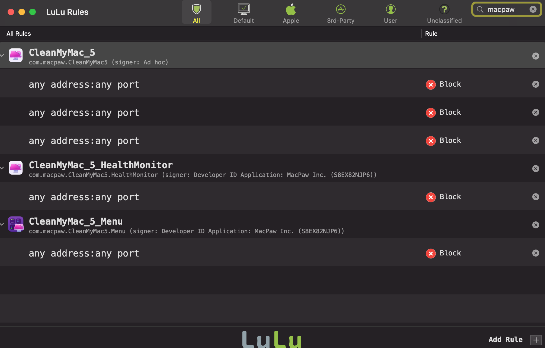Screen dimensions: 545x348
Task: Clear the macpaw search text
Action: click(x=533, y=9)
